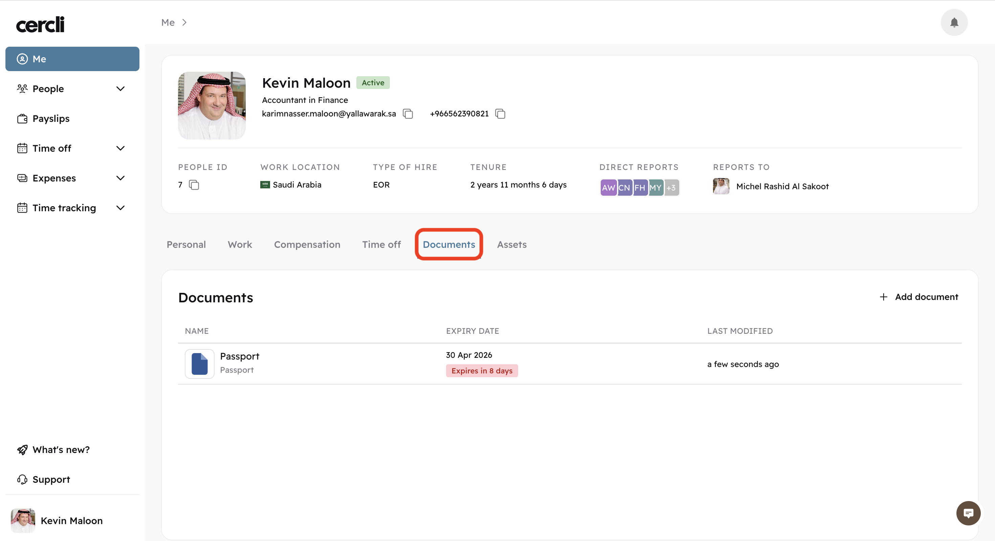The height and width of the screenshot is (541, 995).
Task: Click the Add document button
Action: (919, 297)
